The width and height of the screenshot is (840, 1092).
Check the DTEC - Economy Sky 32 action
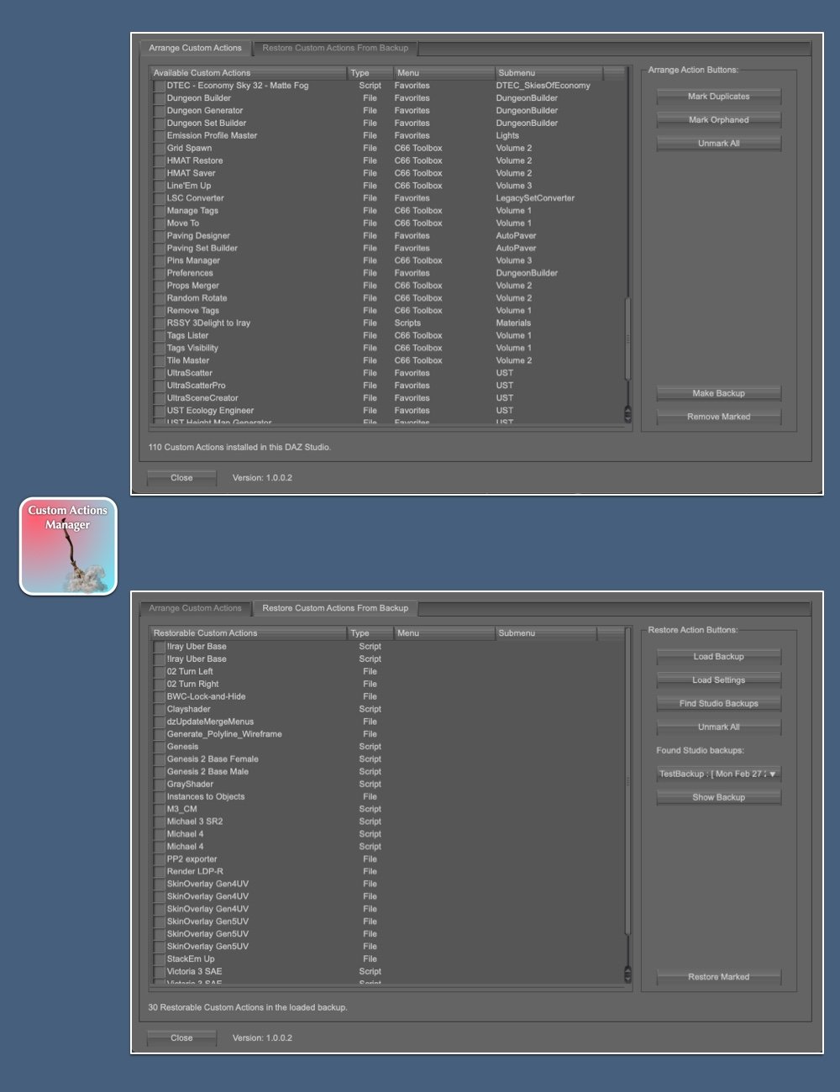click(159, 85)
